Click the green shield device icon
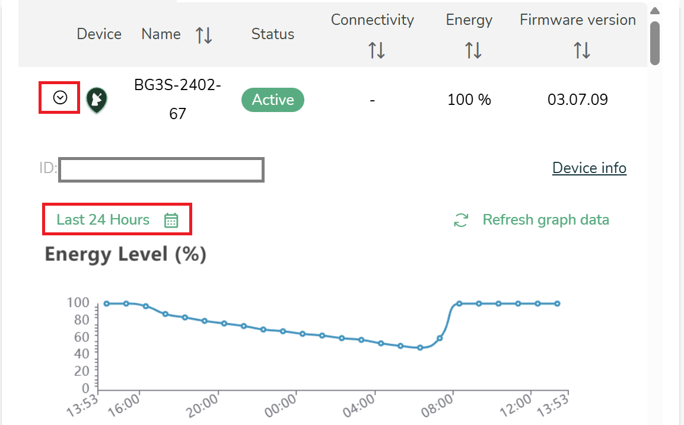Image resolution: width=684 pixels, height=425 pixels. coord(96,100)
